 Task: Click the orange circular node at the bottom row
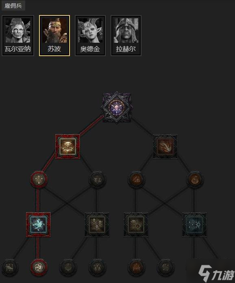coord(136,267)
